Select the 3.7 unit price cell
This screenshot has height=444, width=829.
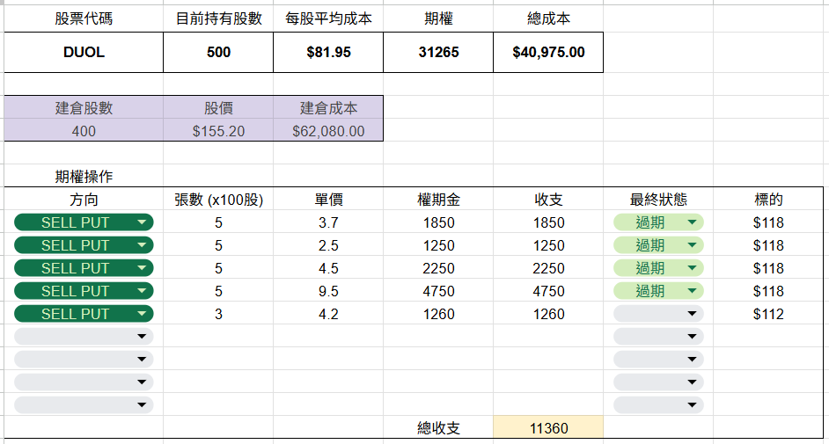pos(328,222)
